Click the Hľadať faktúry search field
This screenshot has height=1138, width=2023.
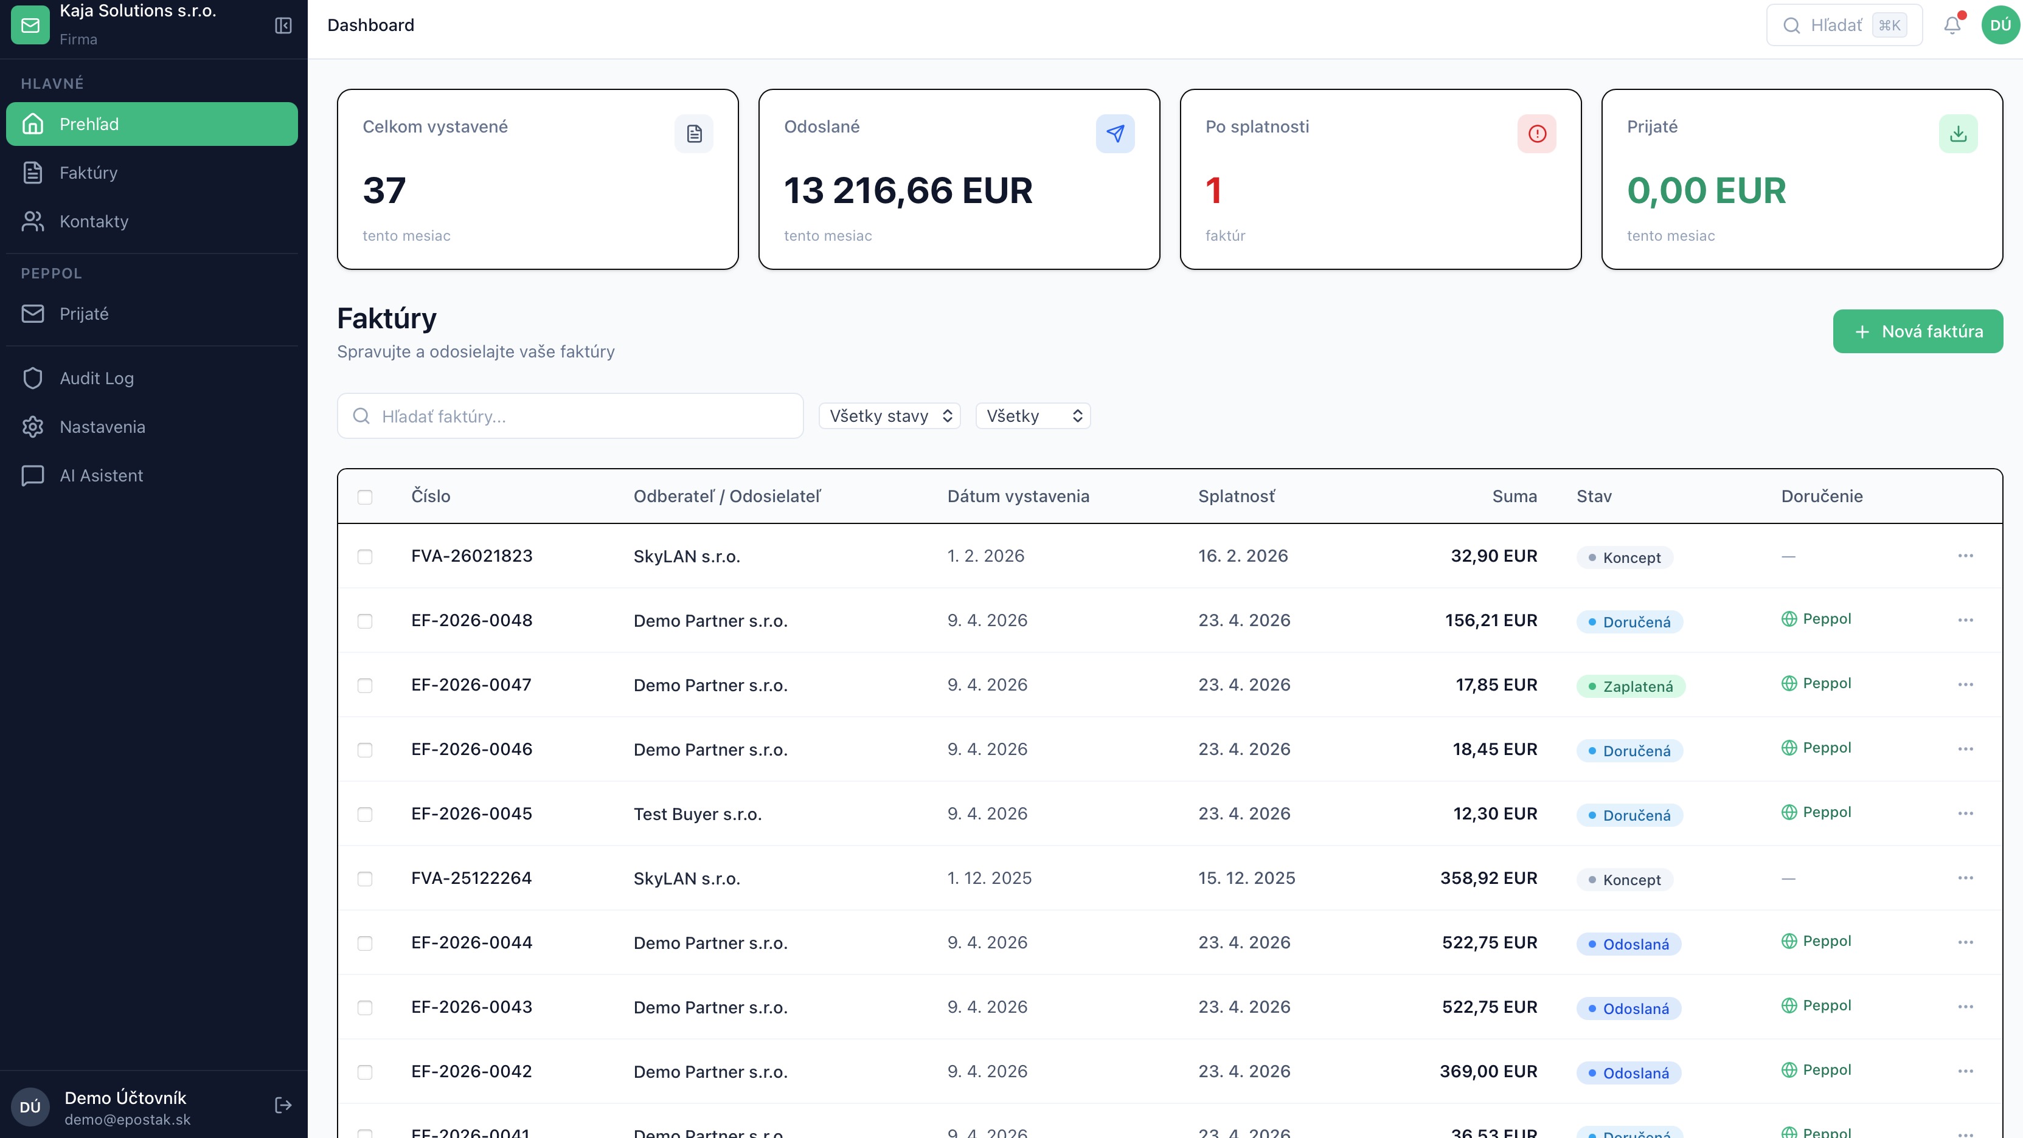click(x=570, y=415)
